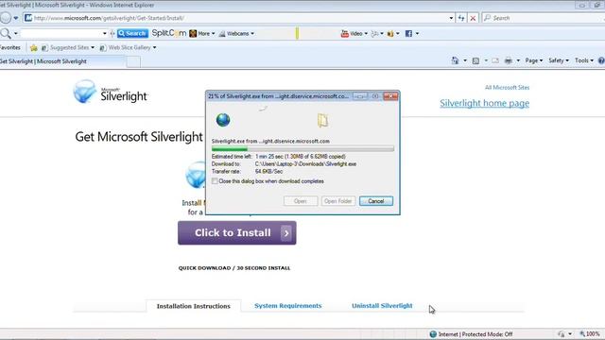The height and width of the screenshot is (340, 605).
Task: Click the Internet zone globe in status bar
Action: 433,334
